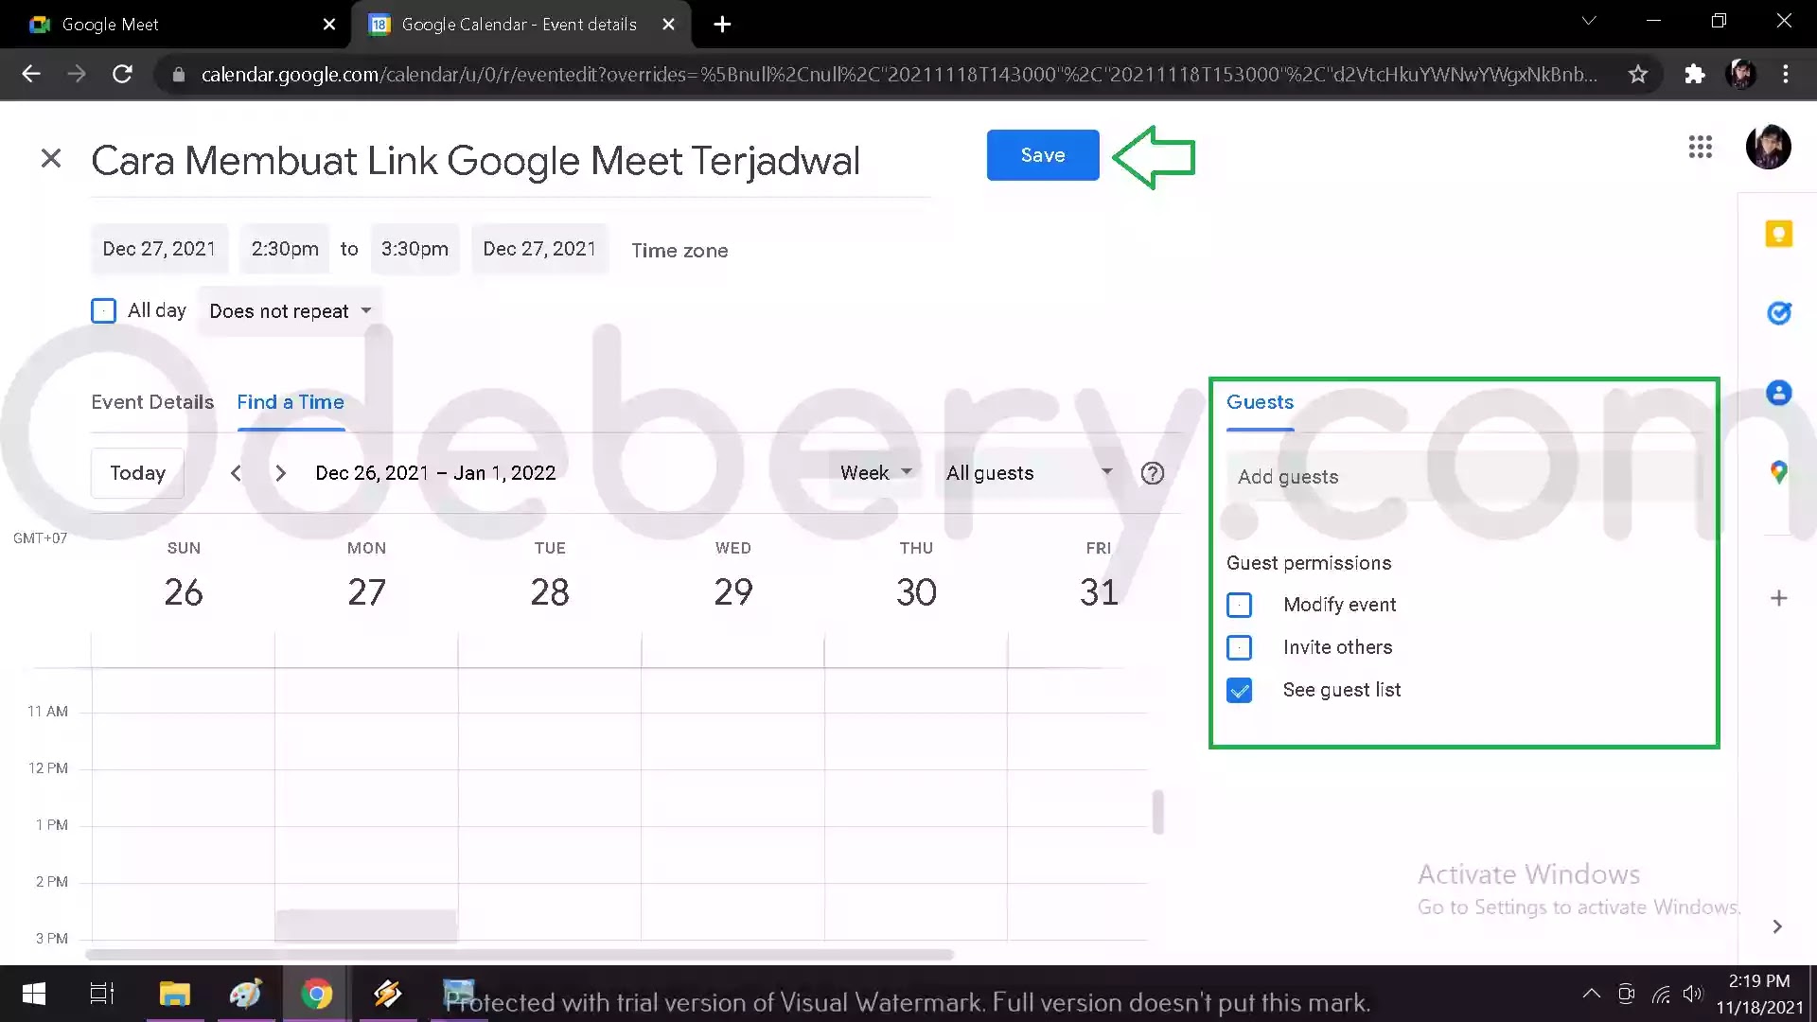Open the Google apps grid

[1700, 147]
